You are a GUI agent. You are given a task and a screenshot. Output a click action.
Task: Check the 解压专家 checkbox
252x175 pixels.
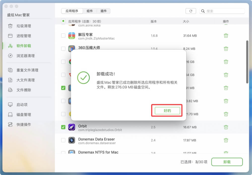click(63, 35)
